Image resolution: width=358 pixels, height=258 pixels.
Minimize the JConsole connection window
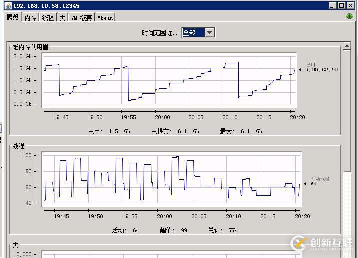pos(333,6)
